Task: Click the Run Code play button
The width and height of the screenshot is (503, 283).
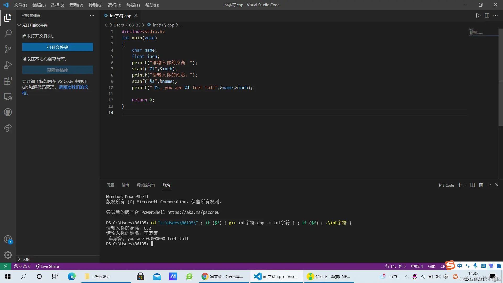Action: coord(478,15)
